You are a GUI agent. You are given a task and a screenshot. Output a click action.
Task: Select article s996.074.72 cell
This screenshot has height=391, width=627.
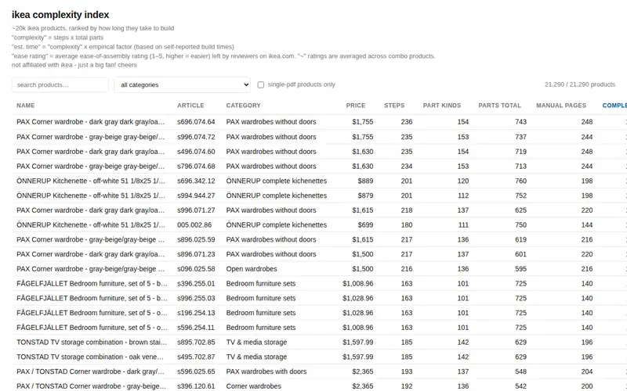coord(196,137)
